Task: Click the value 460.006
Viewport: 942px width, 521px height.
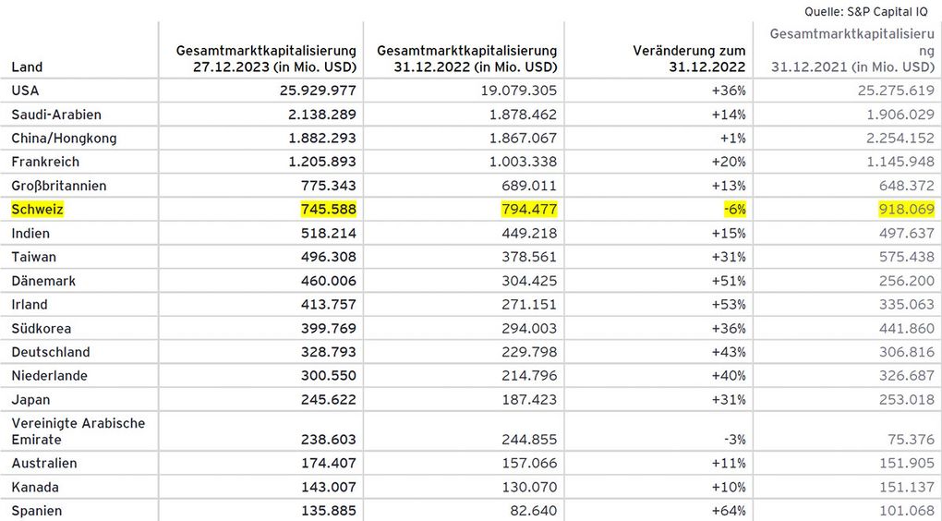Action: click(x=329, y=281)
